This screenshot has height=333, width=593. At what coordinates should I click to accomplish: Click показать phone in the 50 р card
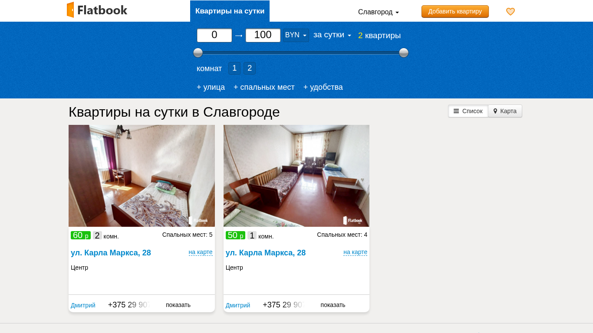[333, 305]
